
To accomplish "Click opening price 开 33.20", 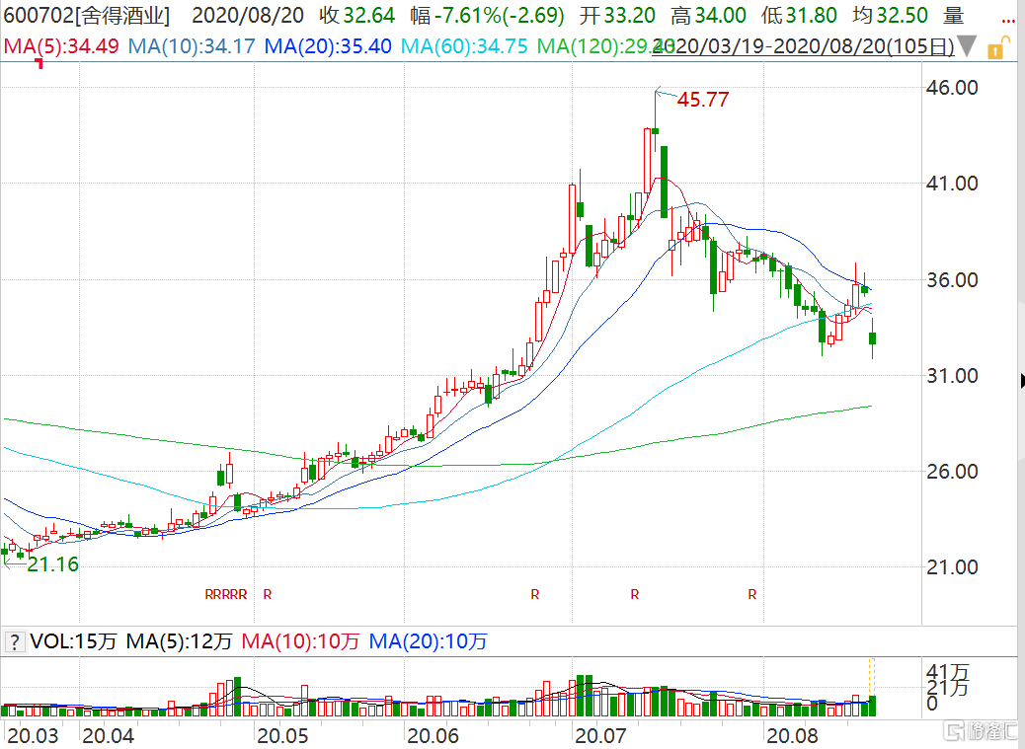I will point(617,15).
